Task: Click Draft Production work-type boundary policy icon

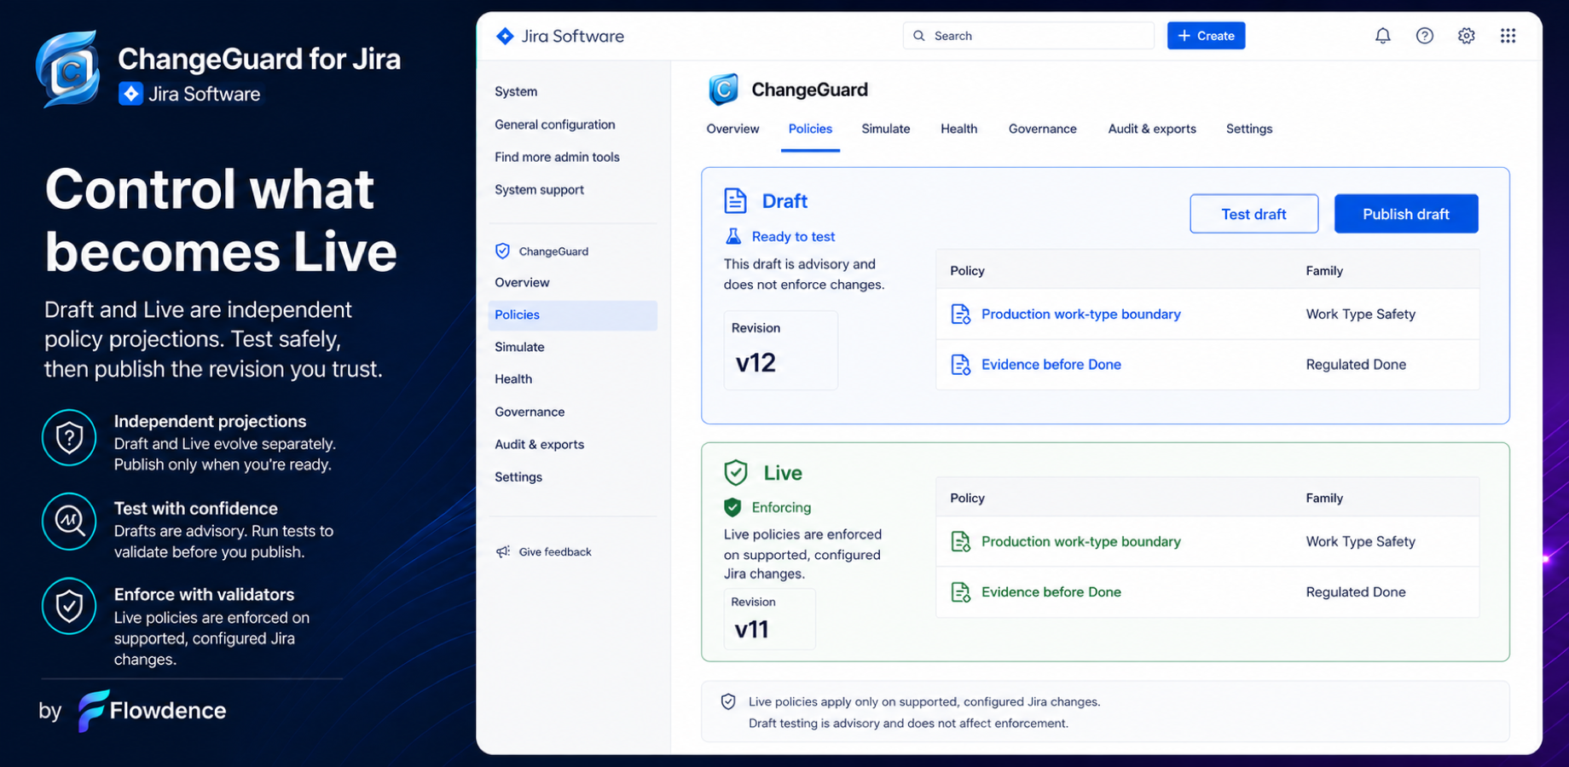Action: coord(960,314)
